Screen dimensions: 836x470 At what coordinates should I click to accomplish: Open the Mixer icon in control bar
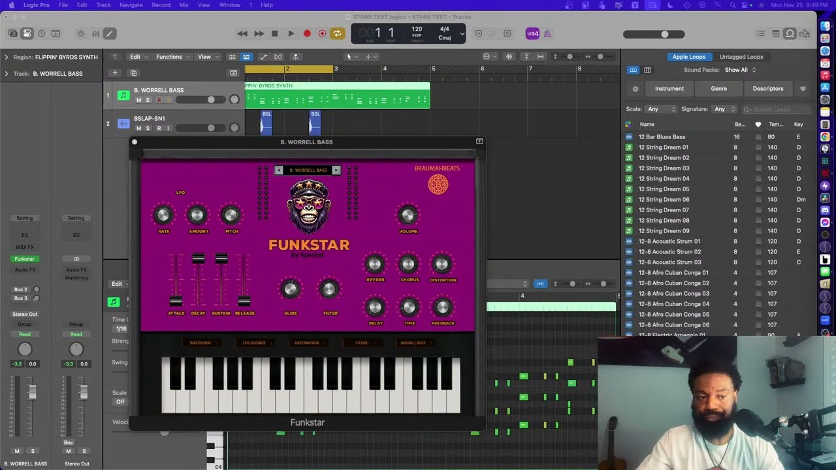coord(95,33)
